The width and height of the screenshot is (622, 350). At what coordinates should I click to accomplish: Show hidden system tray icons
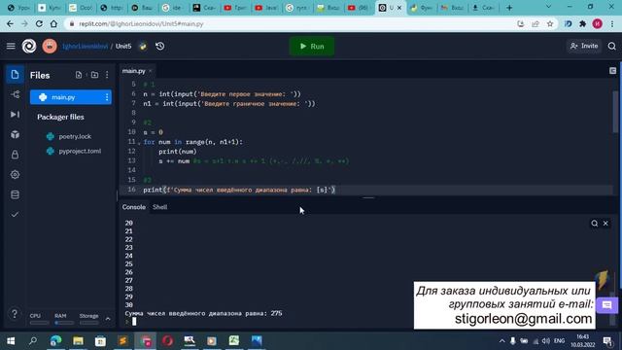pos(501,341)
